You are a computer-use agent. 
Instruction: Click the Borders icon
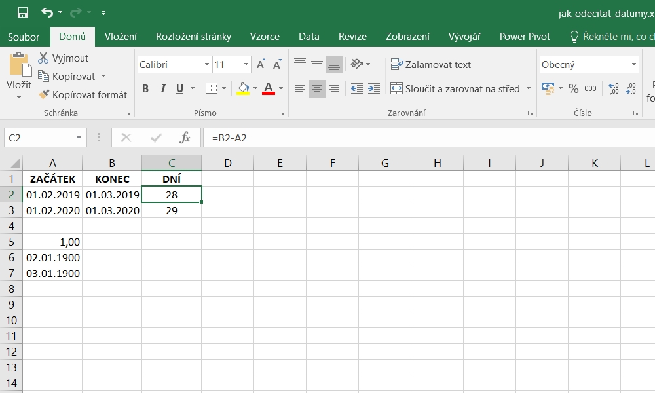click(212, 88)
